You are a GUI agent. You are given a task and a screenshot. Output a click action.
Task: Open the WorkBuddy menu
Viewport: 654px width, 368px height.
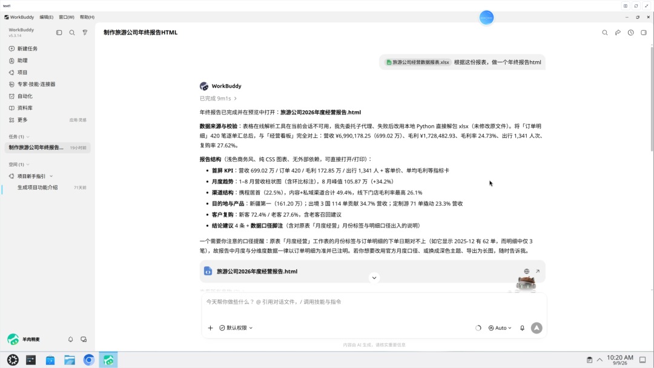click(x=19, y=17)
